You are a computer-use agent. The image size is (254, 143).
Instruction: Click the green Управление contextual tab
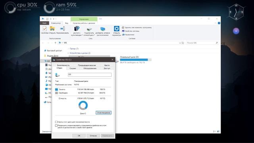click(x=84, y=19)
